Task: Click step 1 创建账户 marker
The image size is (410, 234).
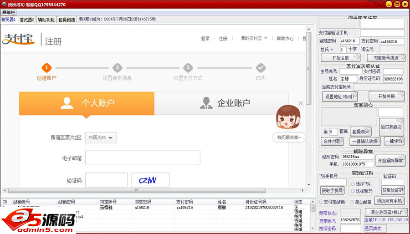Action: point(46,68)
